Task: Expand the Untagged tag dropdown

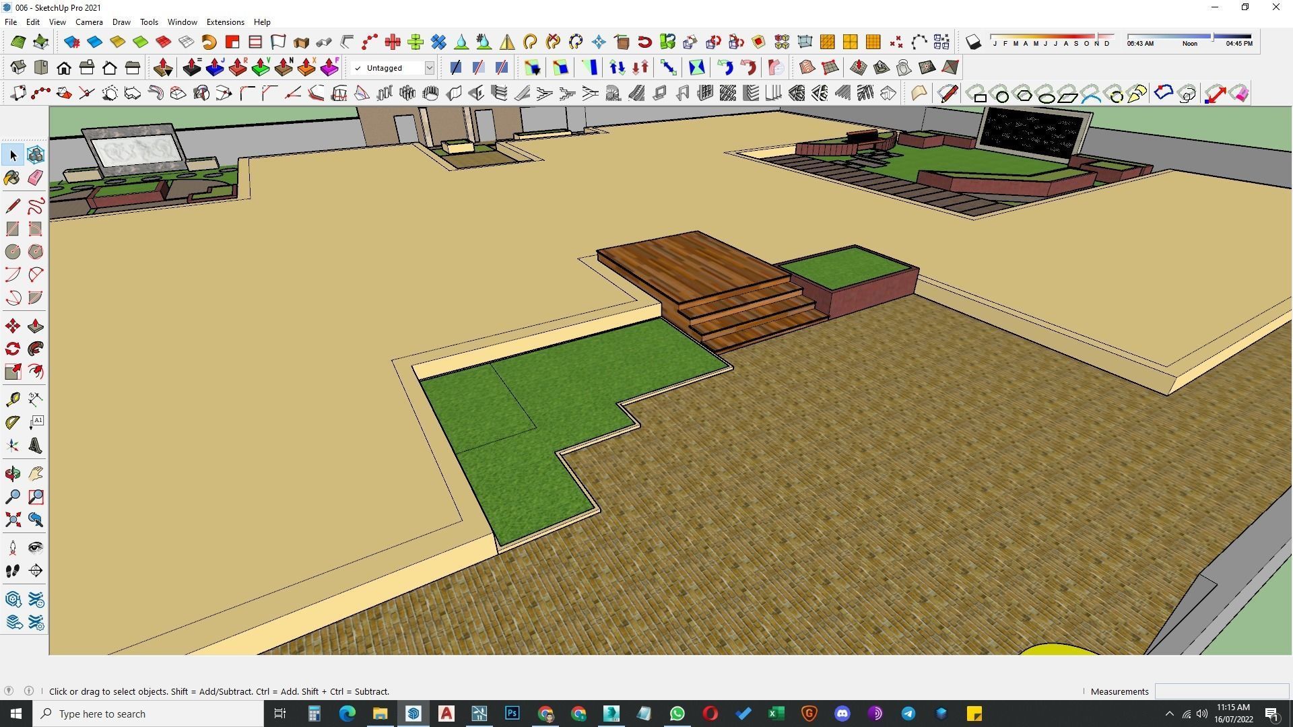Action: [429, 68]
